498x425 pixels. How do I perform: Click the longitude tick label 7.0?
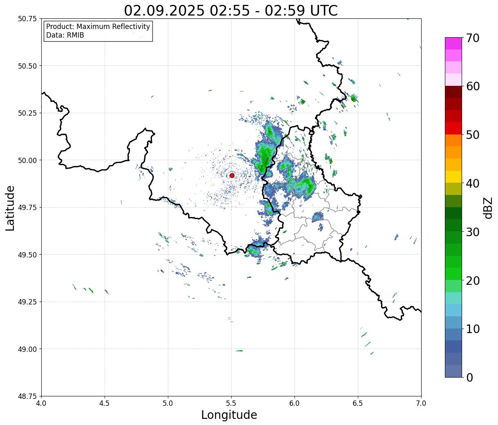(x=421, y=403)
